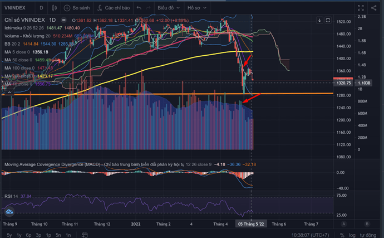Click the 05 Tháng 5 '22 date label

pyautogui.click(x=251, y=224)
